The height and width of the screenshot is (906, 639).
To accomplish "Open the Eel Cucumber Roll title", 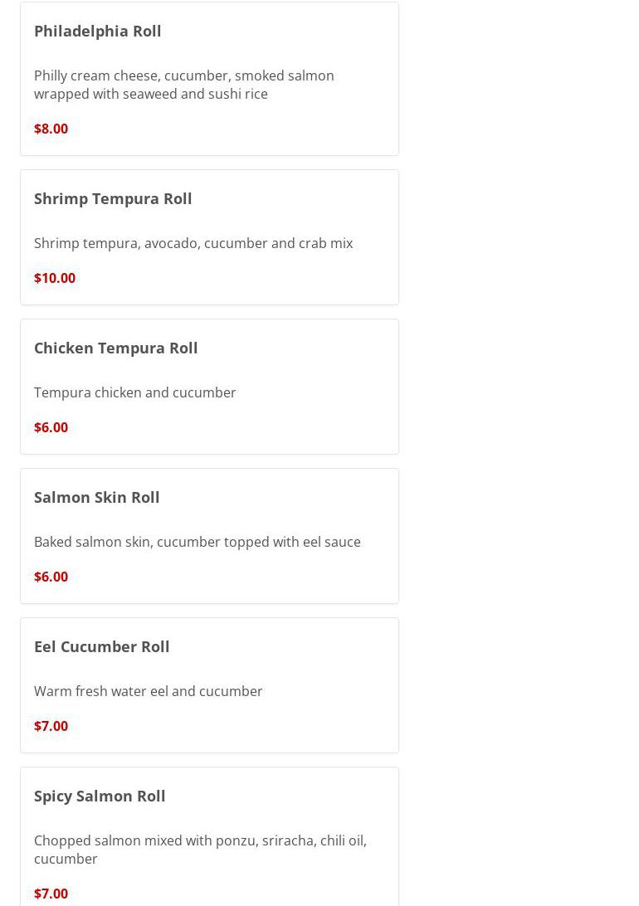I will (101, 646).
